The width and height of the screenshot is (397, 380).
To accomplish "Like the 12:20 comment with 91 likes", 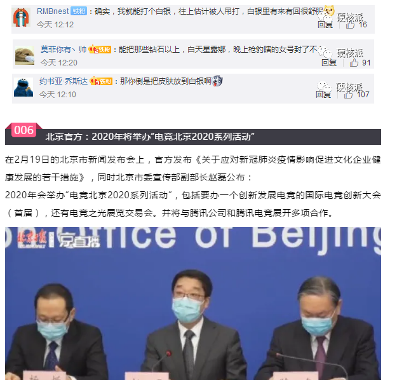I will pos(354,62).
